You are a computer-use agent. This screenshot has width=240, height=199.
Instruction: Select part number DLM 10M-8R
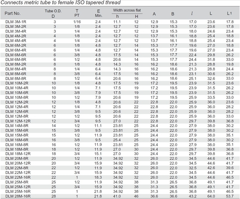[x=17, y=97]
